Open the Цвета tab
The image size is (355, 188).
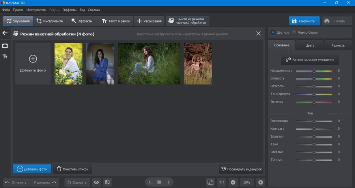pos(310,45)
